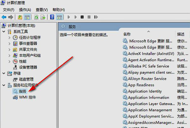
Task: Collapse the 服务和应用程序 tree node
Action: [x=4, y=85]
